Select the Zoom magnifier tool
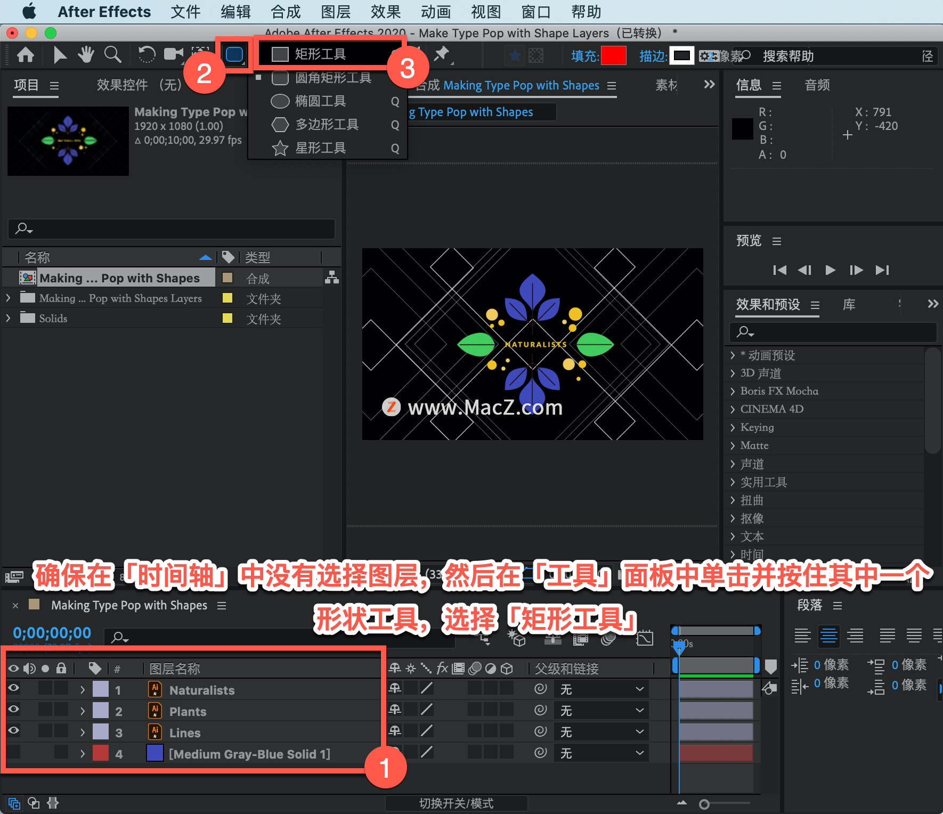 tap(112, 55)
